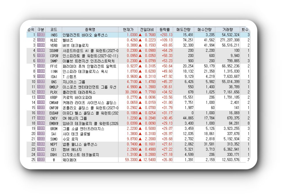This screenshot has height=194, width=282.
Task: Sort by the 순위 column header
Action: pos(31,30)
